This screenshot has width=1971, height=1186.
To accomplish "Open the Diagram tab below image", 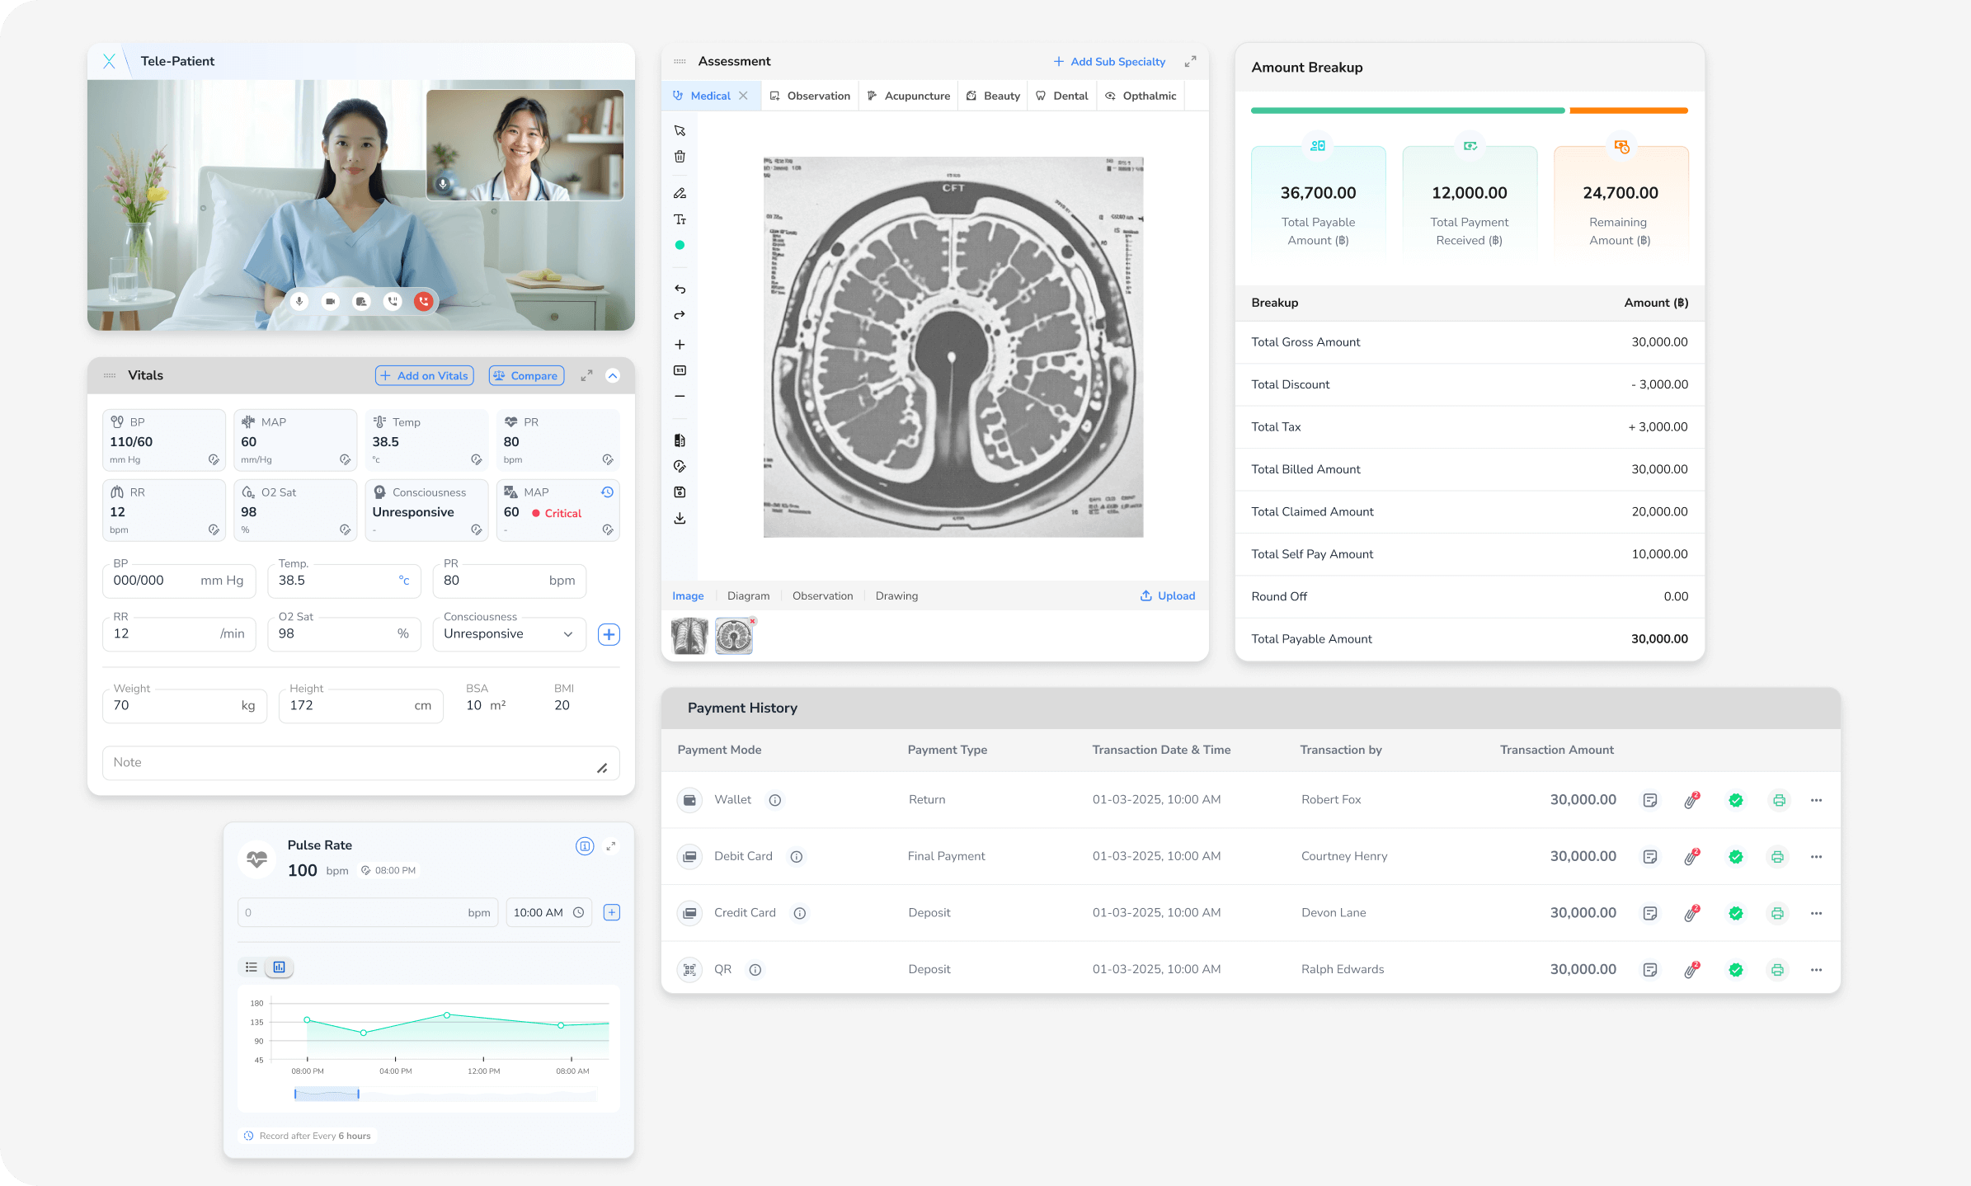I will click(748, 595).
